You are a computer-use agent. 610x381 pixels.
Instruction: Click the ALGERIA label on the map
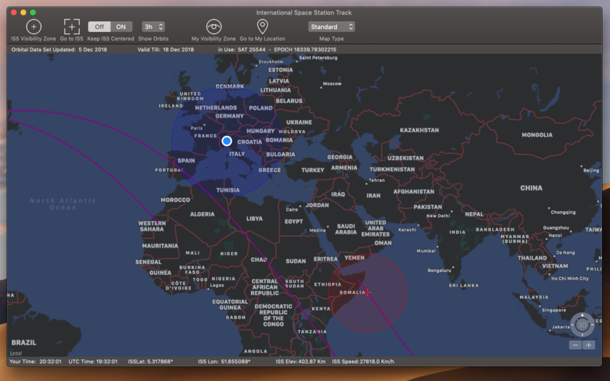pyautogui.click(x=203, y=214)
